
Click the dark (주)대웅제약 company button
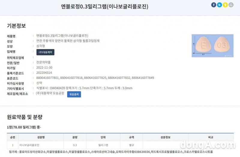[45, 52]
